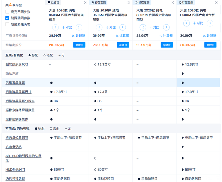Open the 后排控制多媒体 parameter link
Viewport: 222px width, 182px height.
[x=17, y=120]
